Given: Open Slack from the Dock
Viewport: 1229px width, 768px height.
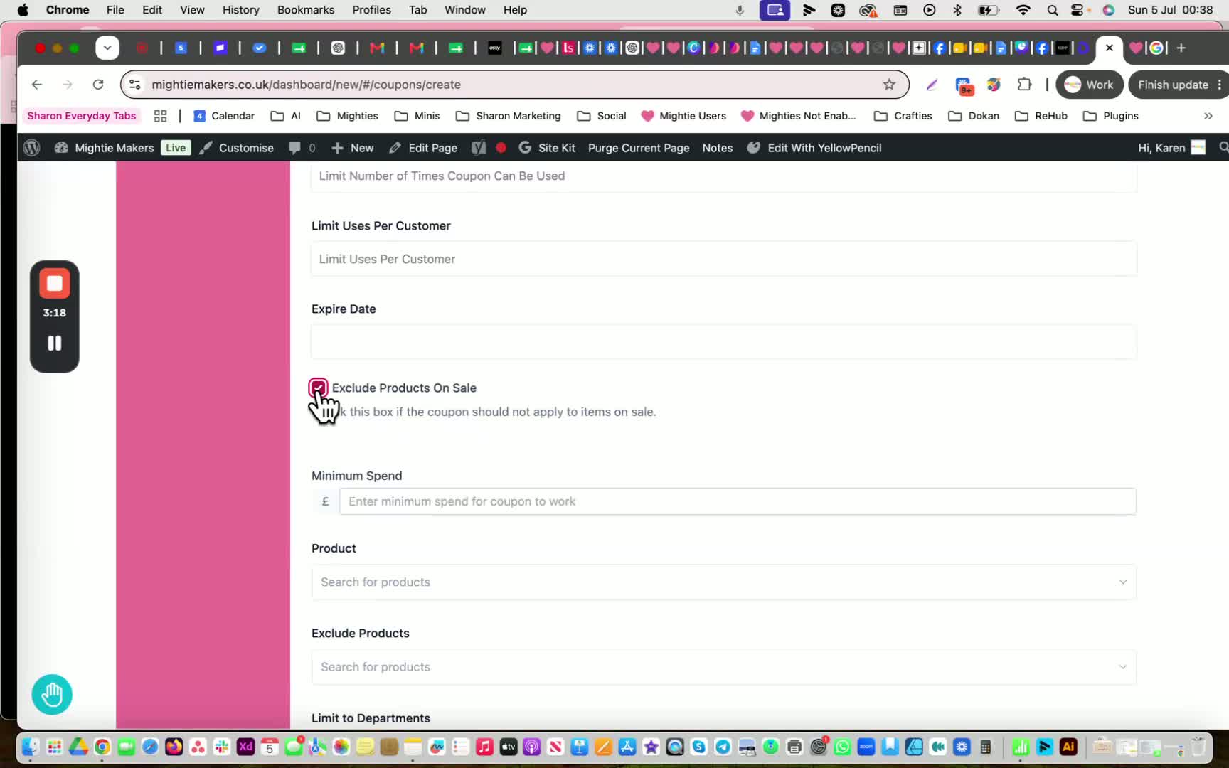Looking at the screenshot, I should click(222, 747).
